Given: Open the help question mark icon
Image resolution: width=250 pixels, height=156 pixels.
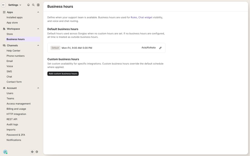Looking at the screenshot, I should [37, 152].
